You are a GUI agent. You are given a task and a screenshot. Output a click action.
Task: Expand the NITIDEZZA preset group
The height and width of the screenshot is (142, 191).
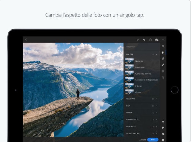pos(142,126)
